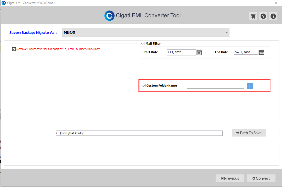The width and height of the screenshot is (282, 187).
Task: Click the save path field C:\Users\this\Desktop
Action: tap(139, 133)
